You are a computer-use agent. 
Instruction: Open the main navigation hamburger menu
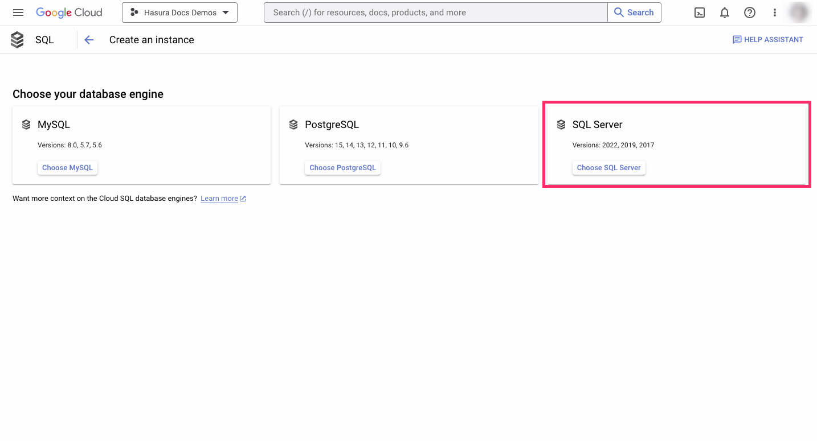point(18,13)
